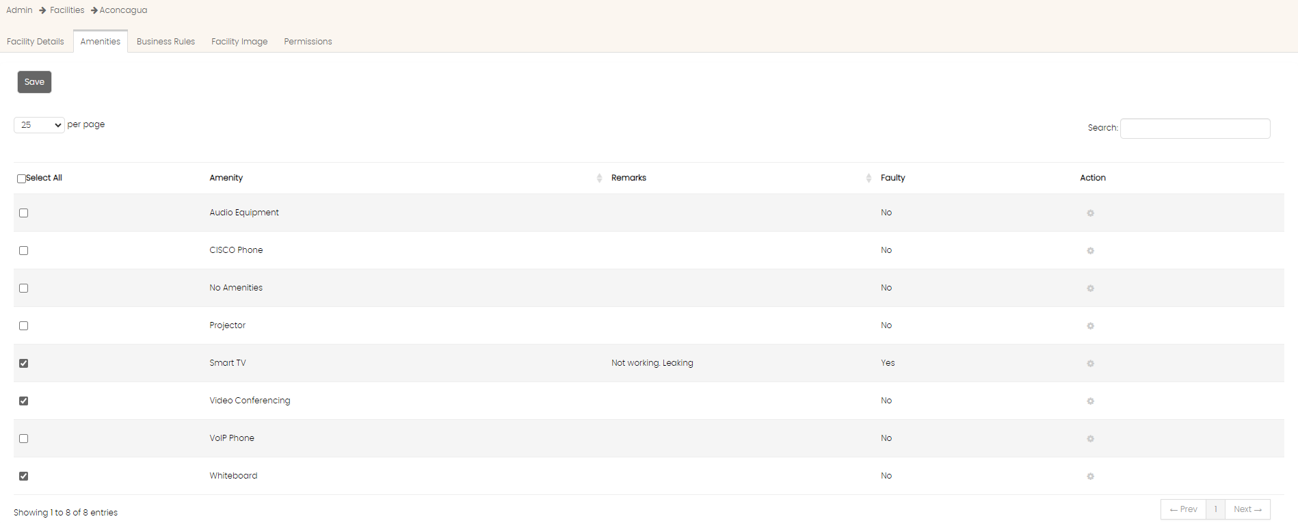Open the Permissions tab
The width and height of the screenshot is (1298, 523).
click(308, 42)
